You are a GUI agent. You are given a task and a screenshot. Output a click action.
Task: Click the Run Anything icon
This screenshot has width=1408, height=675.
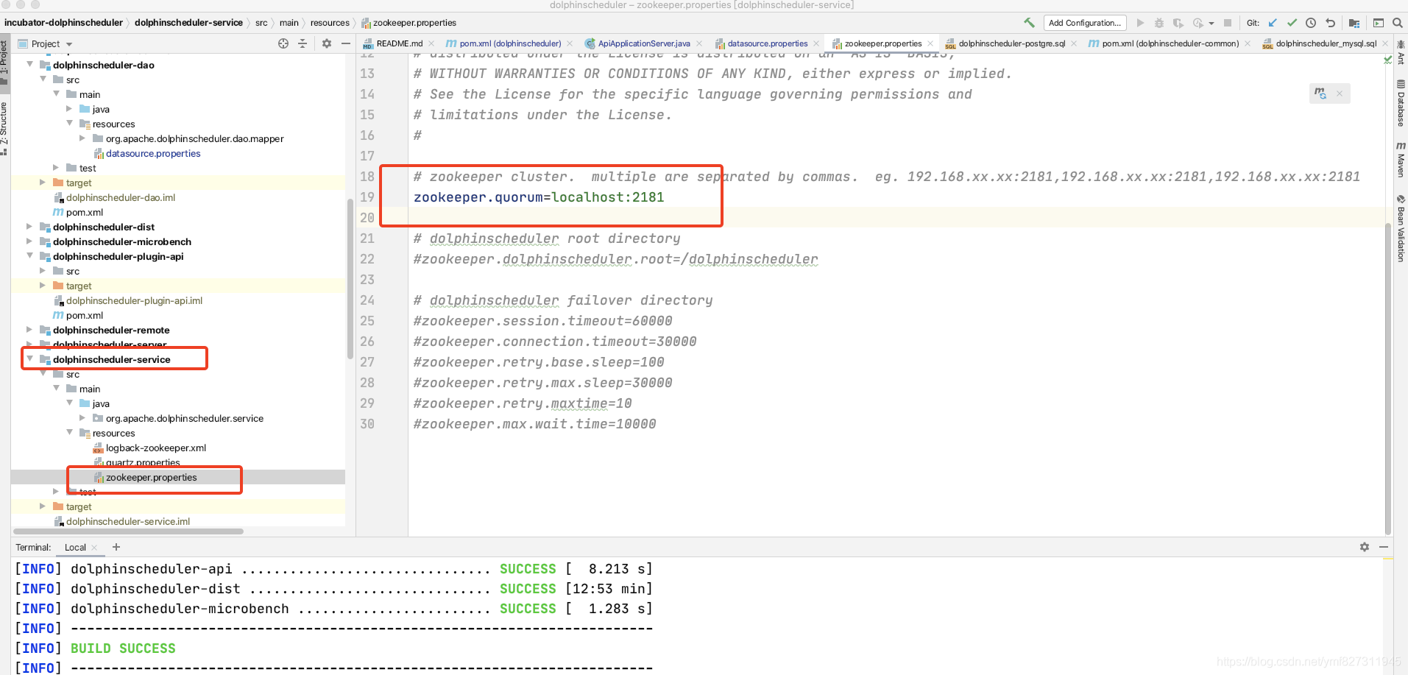1379,23
